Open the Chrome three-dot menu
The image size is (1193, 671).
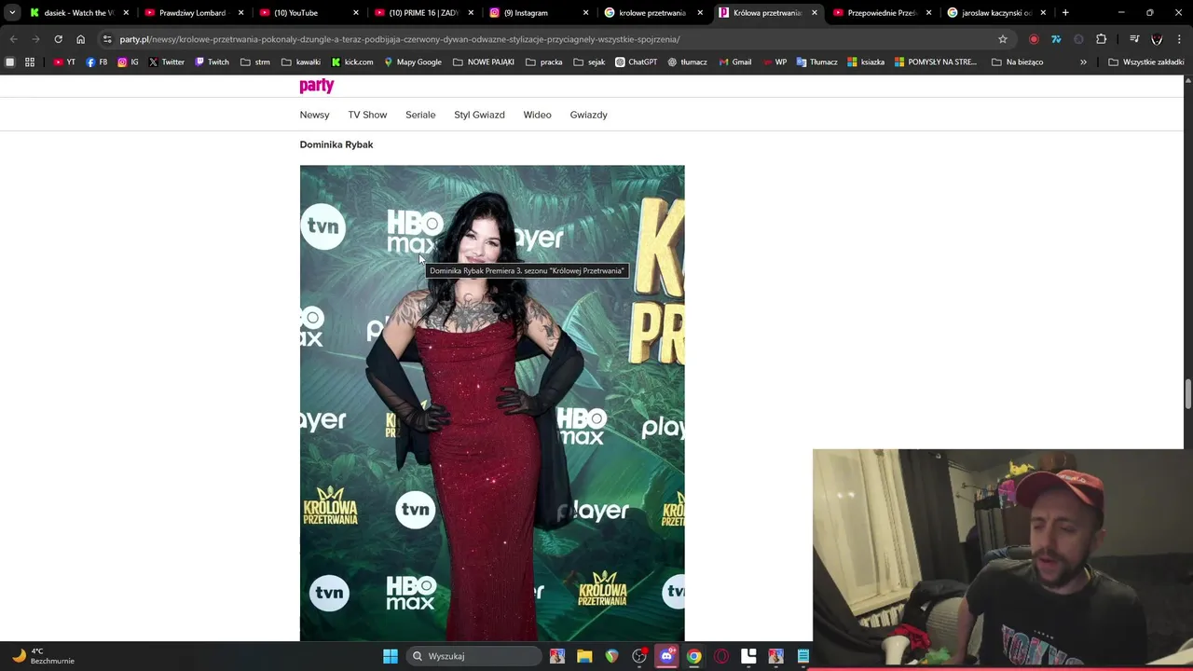(1180, 39)
